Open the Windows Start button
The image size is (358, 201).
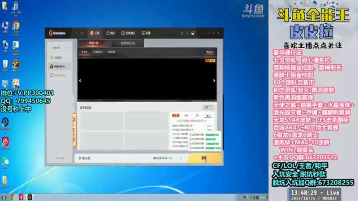coord(4,197)
